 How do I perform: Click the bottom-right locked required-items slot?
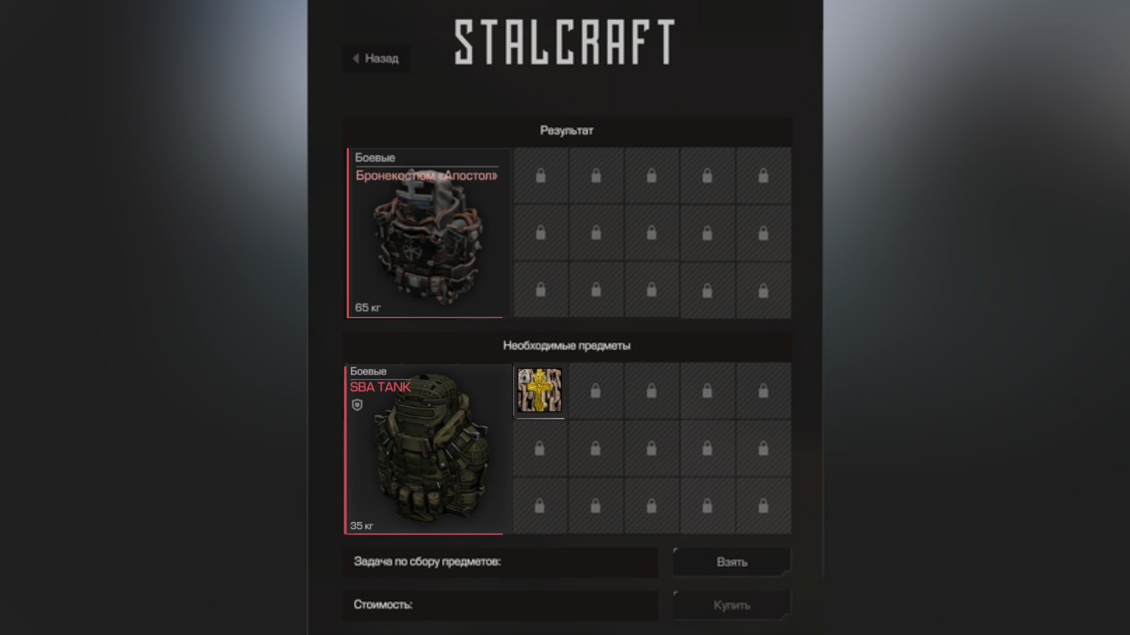tap(763, 505)
